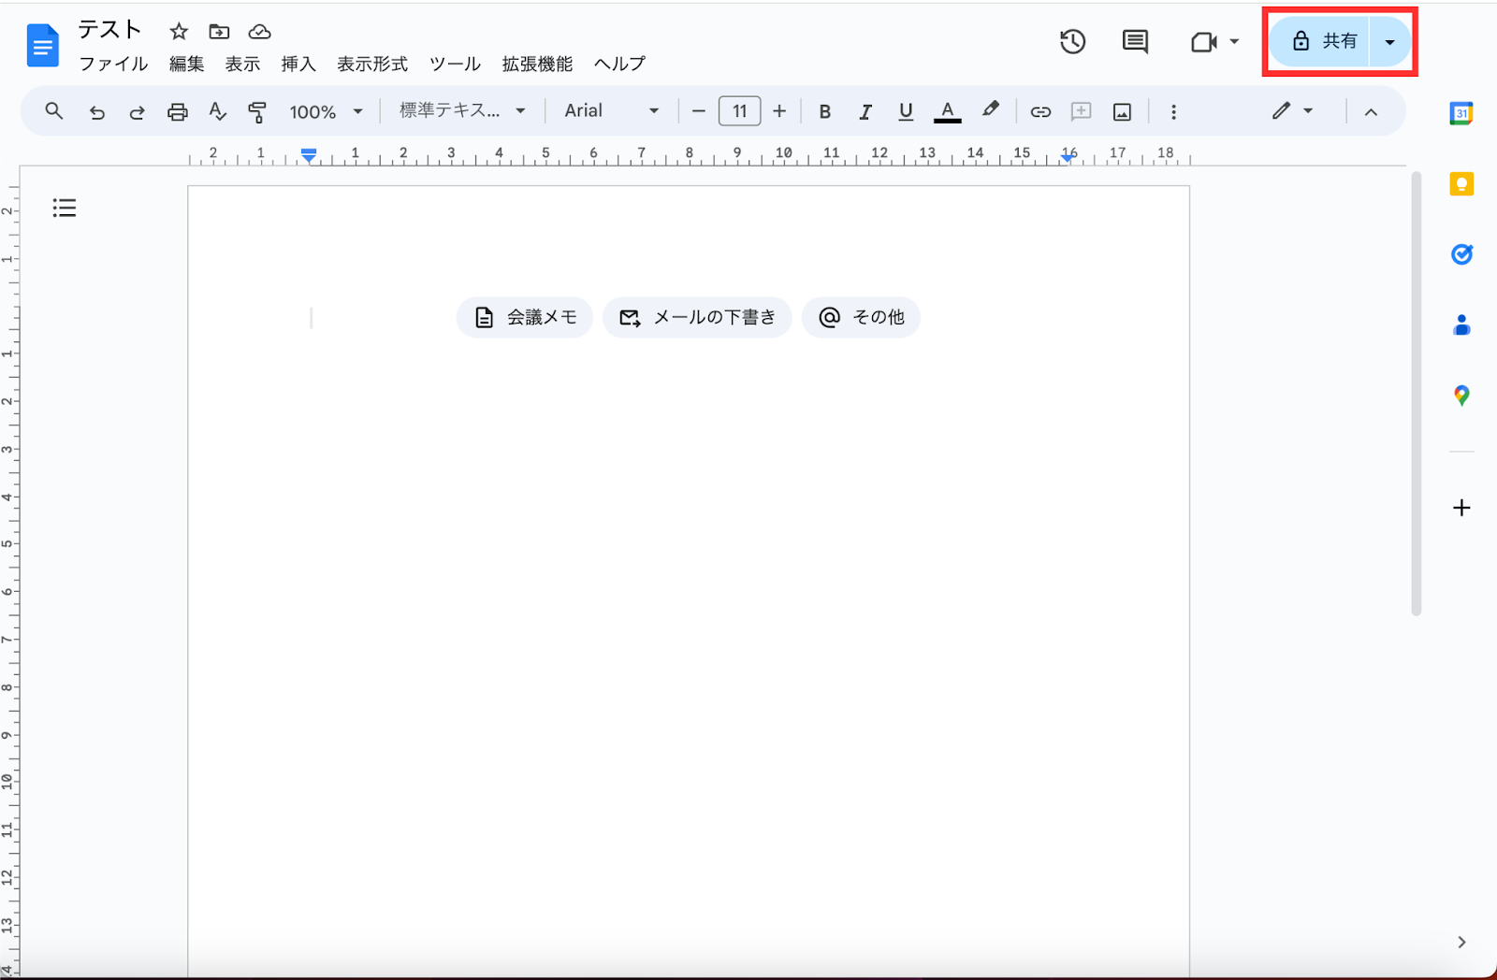Click the right indent marker on ruler
Screen dimensions: 1497x980
(1068, 158)
